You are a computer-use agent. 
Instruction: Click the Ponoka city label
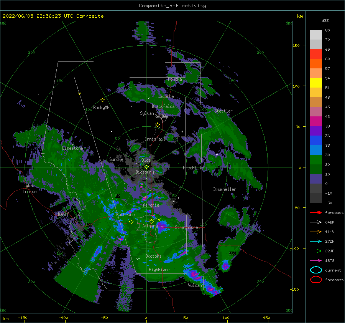175,79
